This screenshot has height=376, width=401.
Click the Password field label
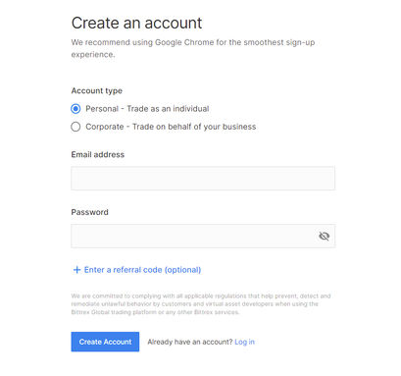[90, 212]
